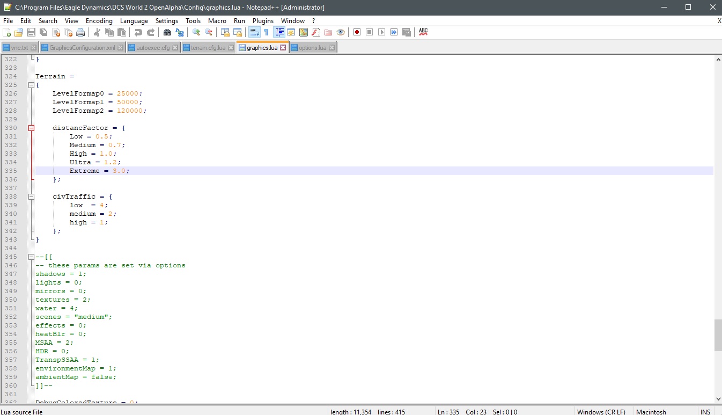Image resolution: width=722 pixels, height=415 pixels.
Task: Save the current file via toolbar
Action: click(31, 32)
